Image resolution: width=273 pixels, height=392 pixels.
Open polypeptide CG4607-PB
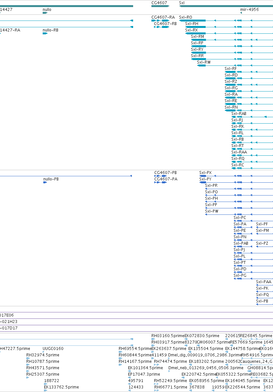point(166,173)
